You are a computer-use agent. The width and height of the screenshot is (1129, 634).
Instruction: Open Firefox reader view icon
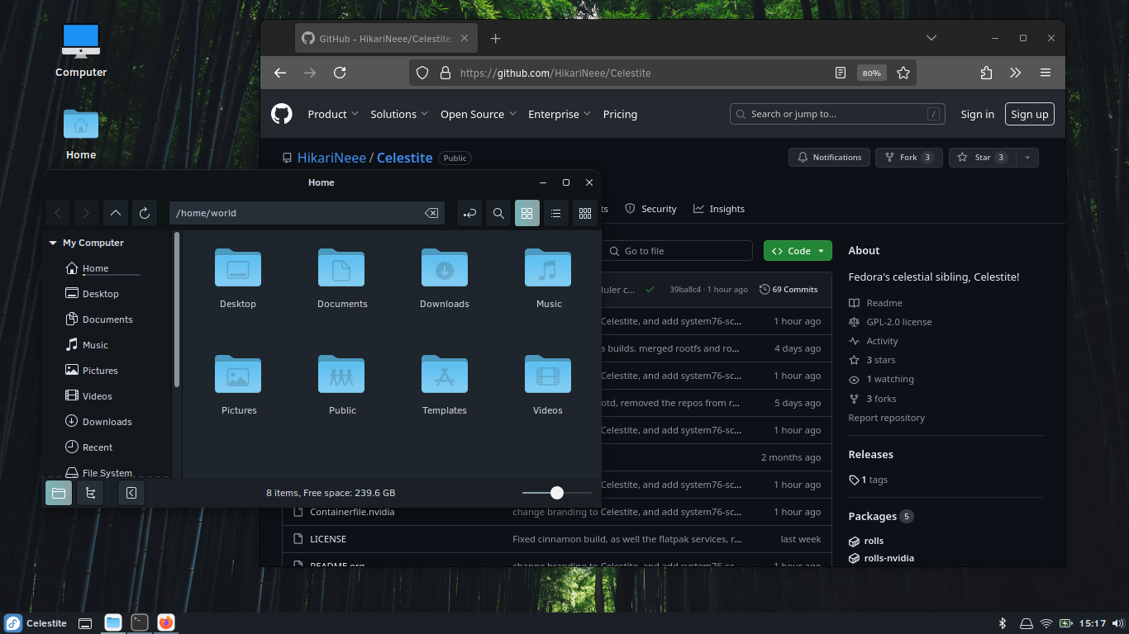(x=841, y=73)
